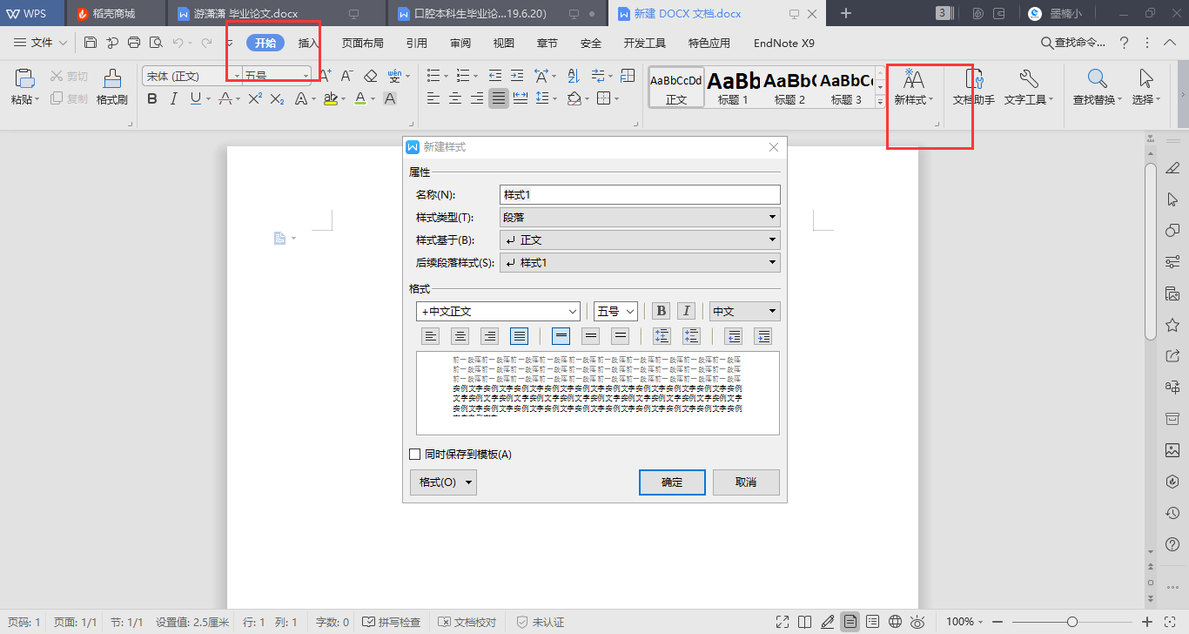Viewport: 1189px width, 634px height.
Task: Click the ribbon Decrease Indent icon
Action: [x=494, y=76]
